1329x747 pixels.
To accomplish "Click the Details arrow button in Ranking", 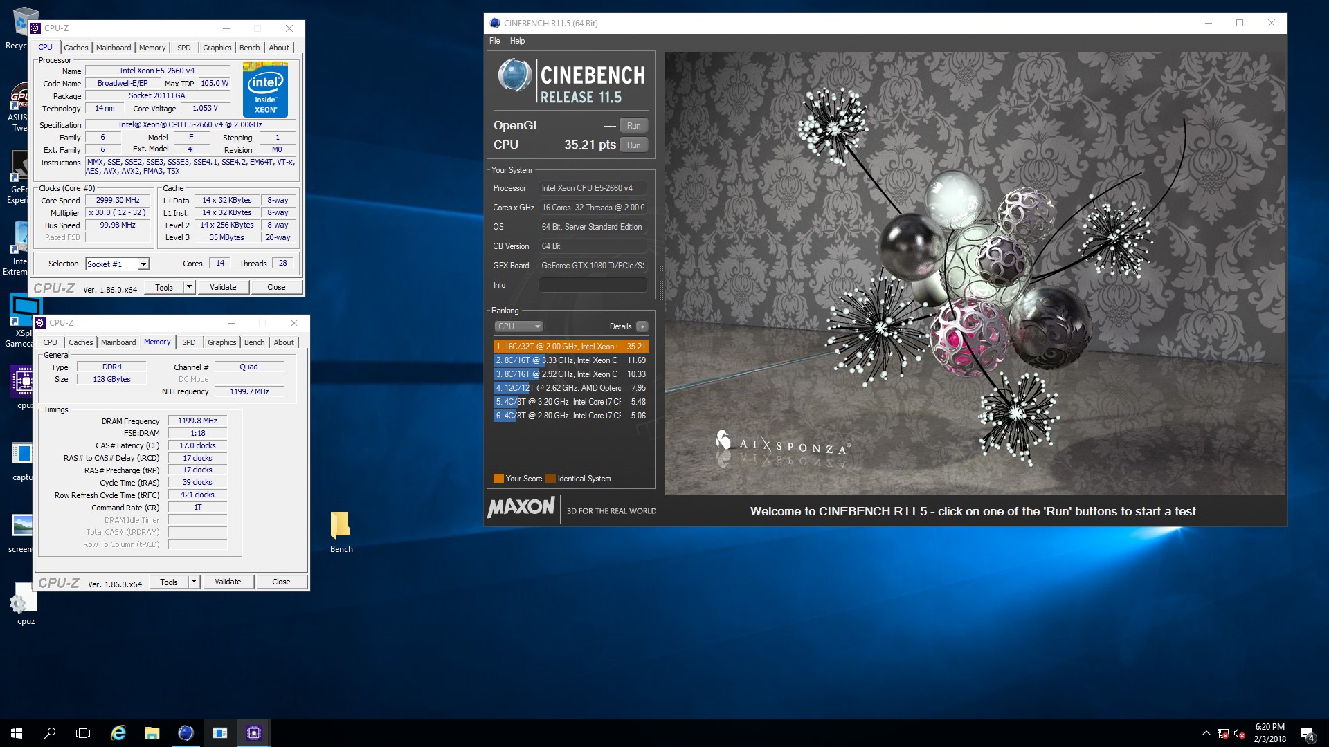I will pos(642,326).
